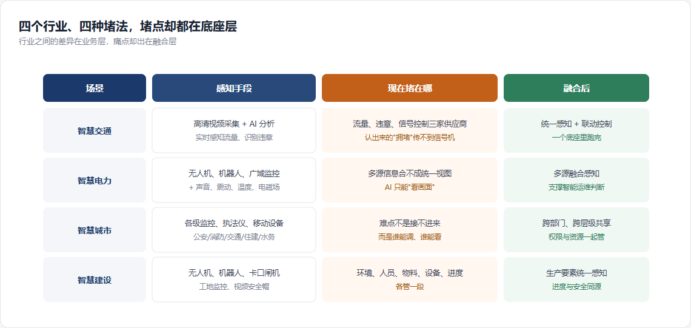Click 'AI 只能"看画面"' text

[x=410, y=187]
